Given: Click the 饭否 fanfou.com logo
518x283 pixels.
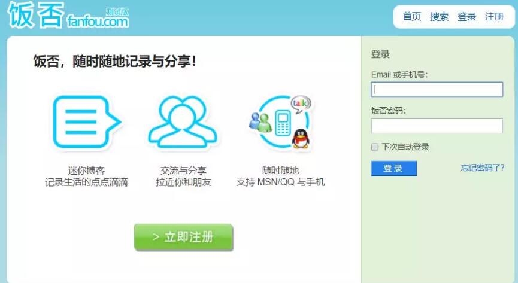Looking at the screenshot, I should pos(68,15).
